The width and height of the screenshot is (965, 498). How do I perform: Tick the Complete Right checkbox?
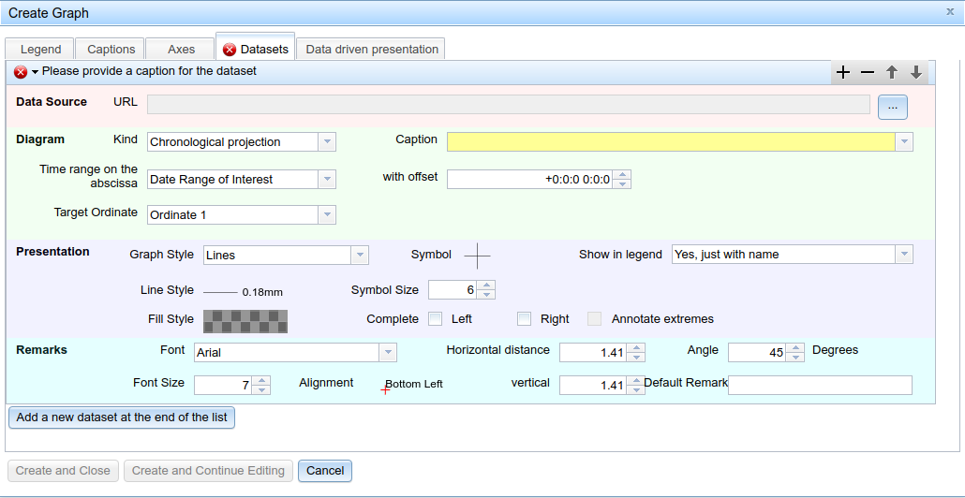[525, 319]
